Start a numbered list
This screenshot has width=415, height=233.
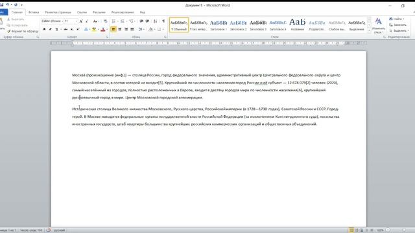point(123,21)
